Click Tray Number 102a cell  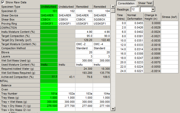(x=67, y=93)
